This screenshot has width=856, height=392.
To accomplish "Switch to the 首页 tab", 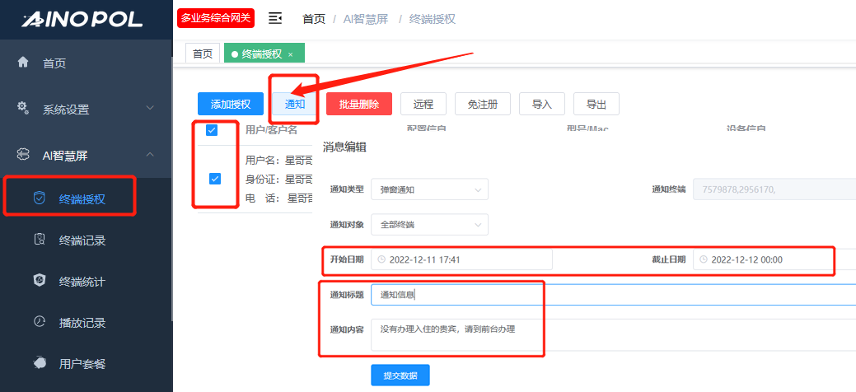I will click(202, 54).
